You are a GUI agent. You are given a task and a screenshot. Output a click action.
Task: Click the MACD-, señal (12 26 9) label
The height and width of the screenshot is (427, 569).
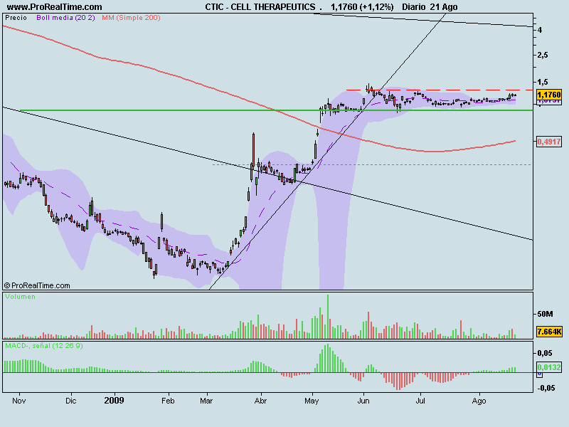point(44,346)
